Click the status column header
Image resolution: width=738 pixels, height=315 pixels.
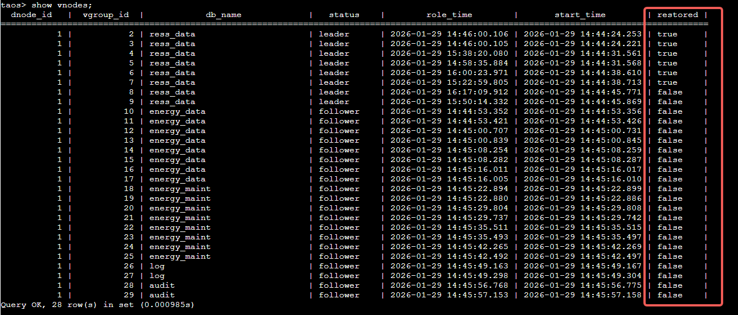tap(344, 15)
